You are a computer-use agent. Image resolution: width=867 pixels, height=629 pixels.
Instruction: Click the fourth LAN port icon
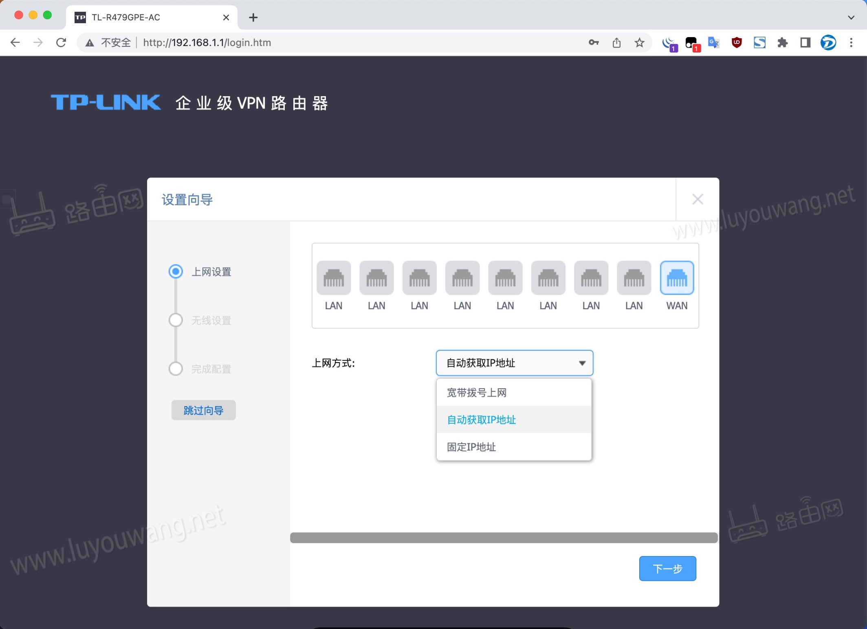click(x=462, y=278)
